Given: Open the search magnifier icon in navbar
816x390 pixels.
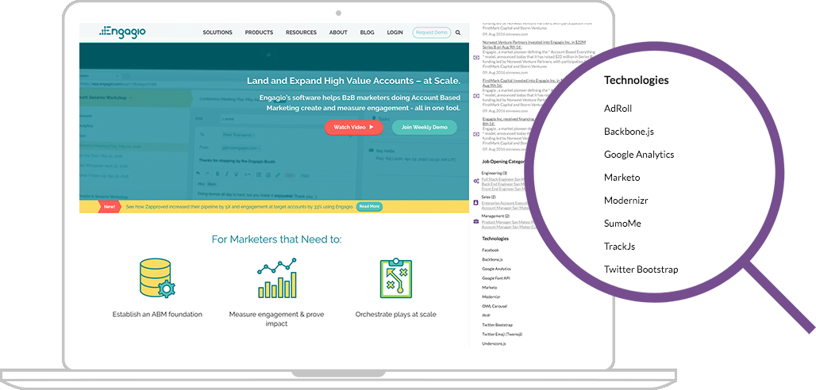Looking at the screenshot, I should [458, 32].
